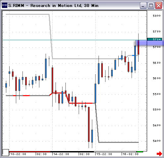Screen dimensions: 164x158
Task: Click the CQG logo icon in title bar
Action: (5, 5)
